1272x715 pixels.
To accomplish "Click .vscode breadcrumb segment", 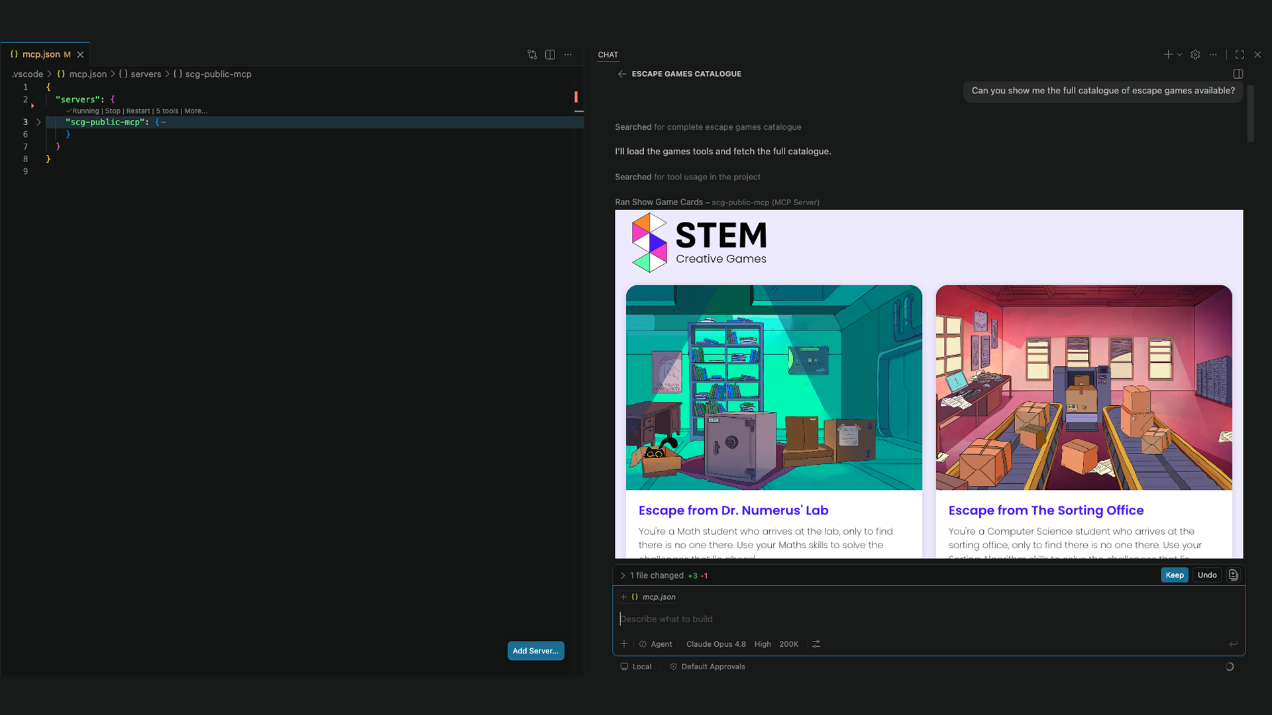I will (x=28, y=74).
